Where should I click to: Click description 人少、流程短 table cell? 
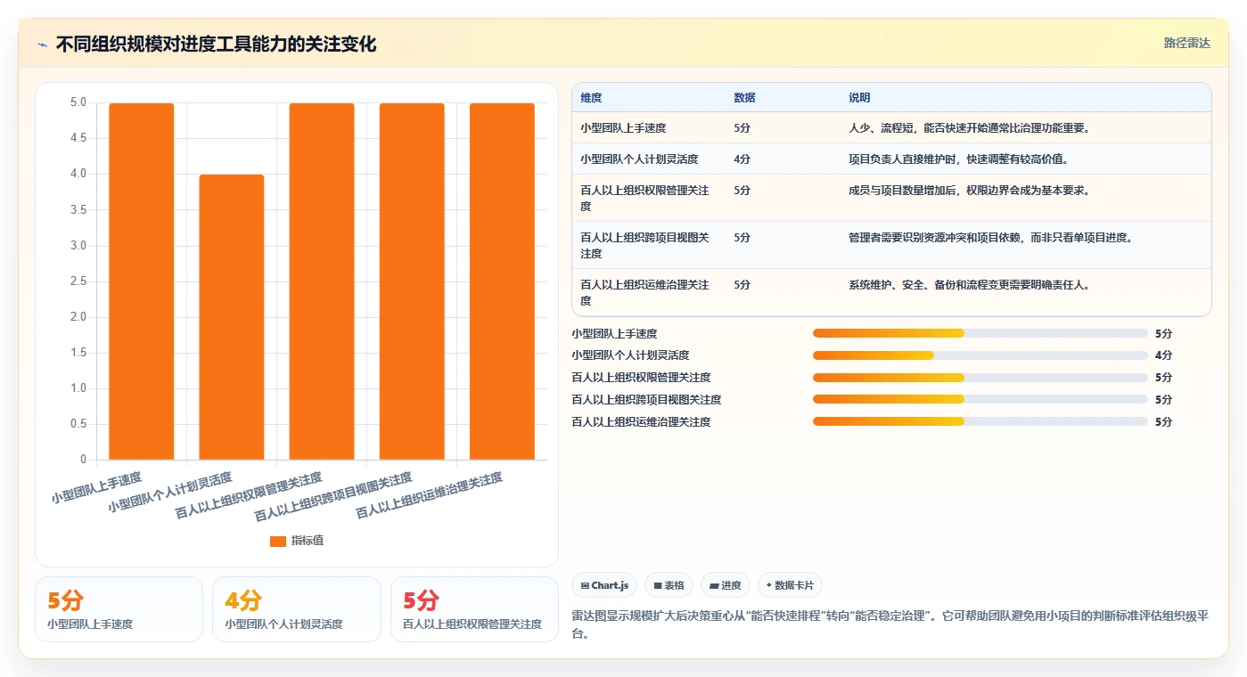[1025, 128]
